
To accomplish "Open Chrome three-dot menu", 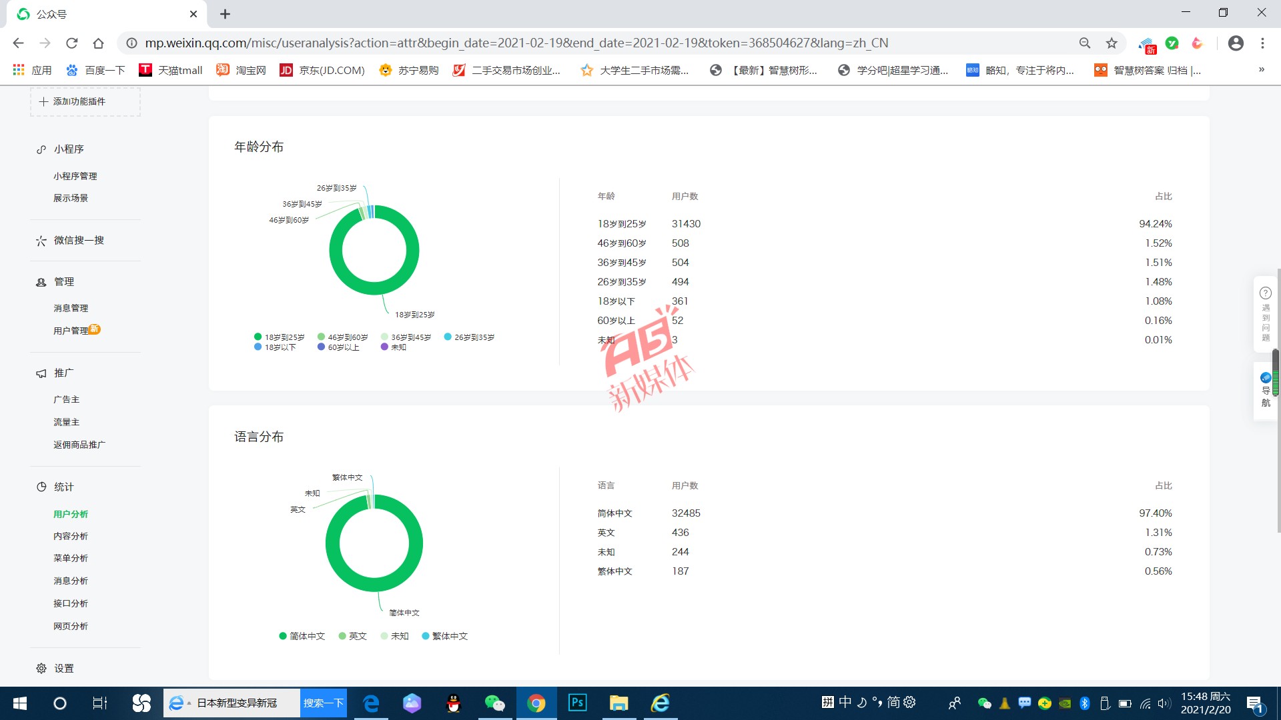I will click(1262, 43).
